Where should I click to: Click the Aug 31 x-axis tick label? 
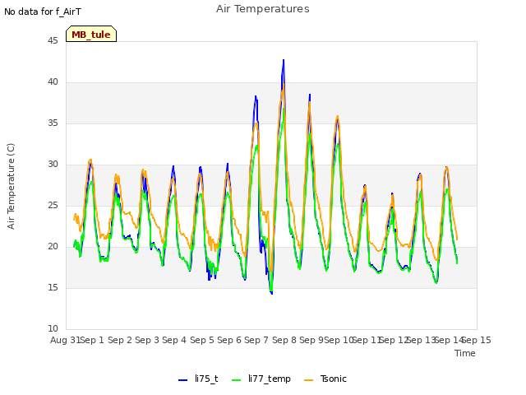[x=65, y=340]
